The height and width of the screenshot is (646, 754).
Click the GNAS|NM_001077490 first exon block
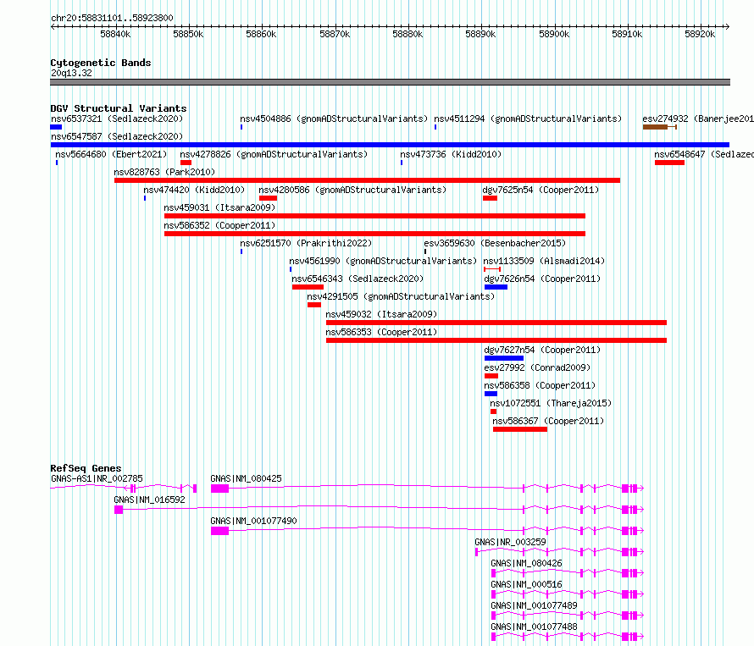point(219,531)
